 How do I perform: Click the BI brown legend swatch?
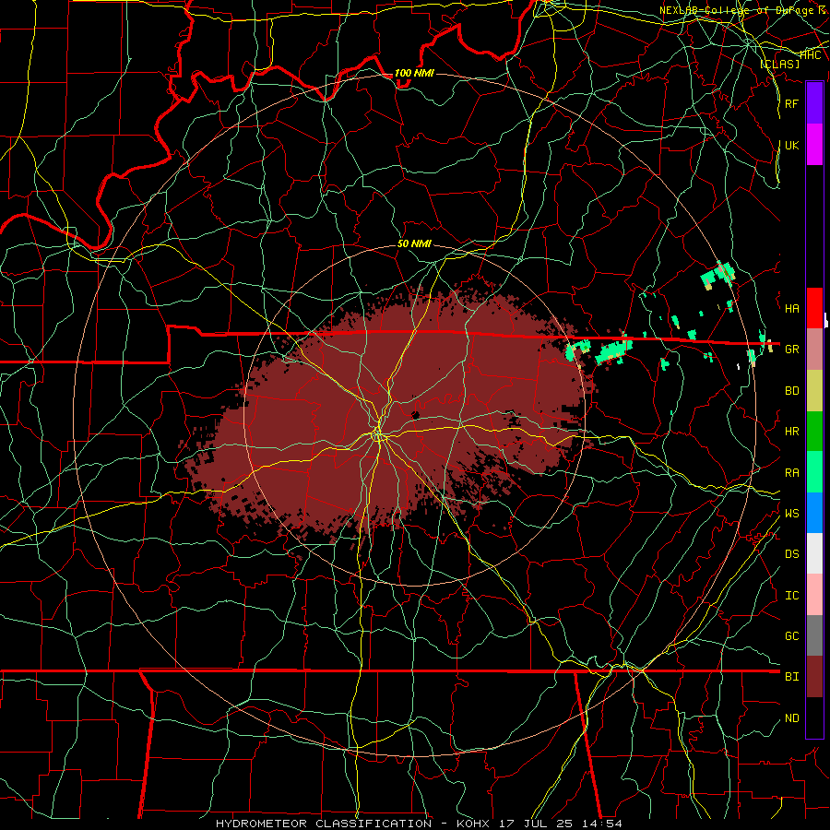814,677
